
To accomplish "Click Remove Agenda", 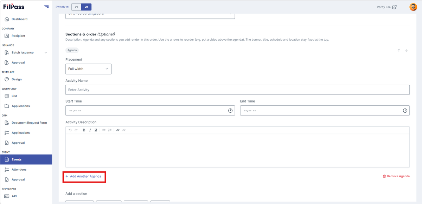I will pos(396,176).
